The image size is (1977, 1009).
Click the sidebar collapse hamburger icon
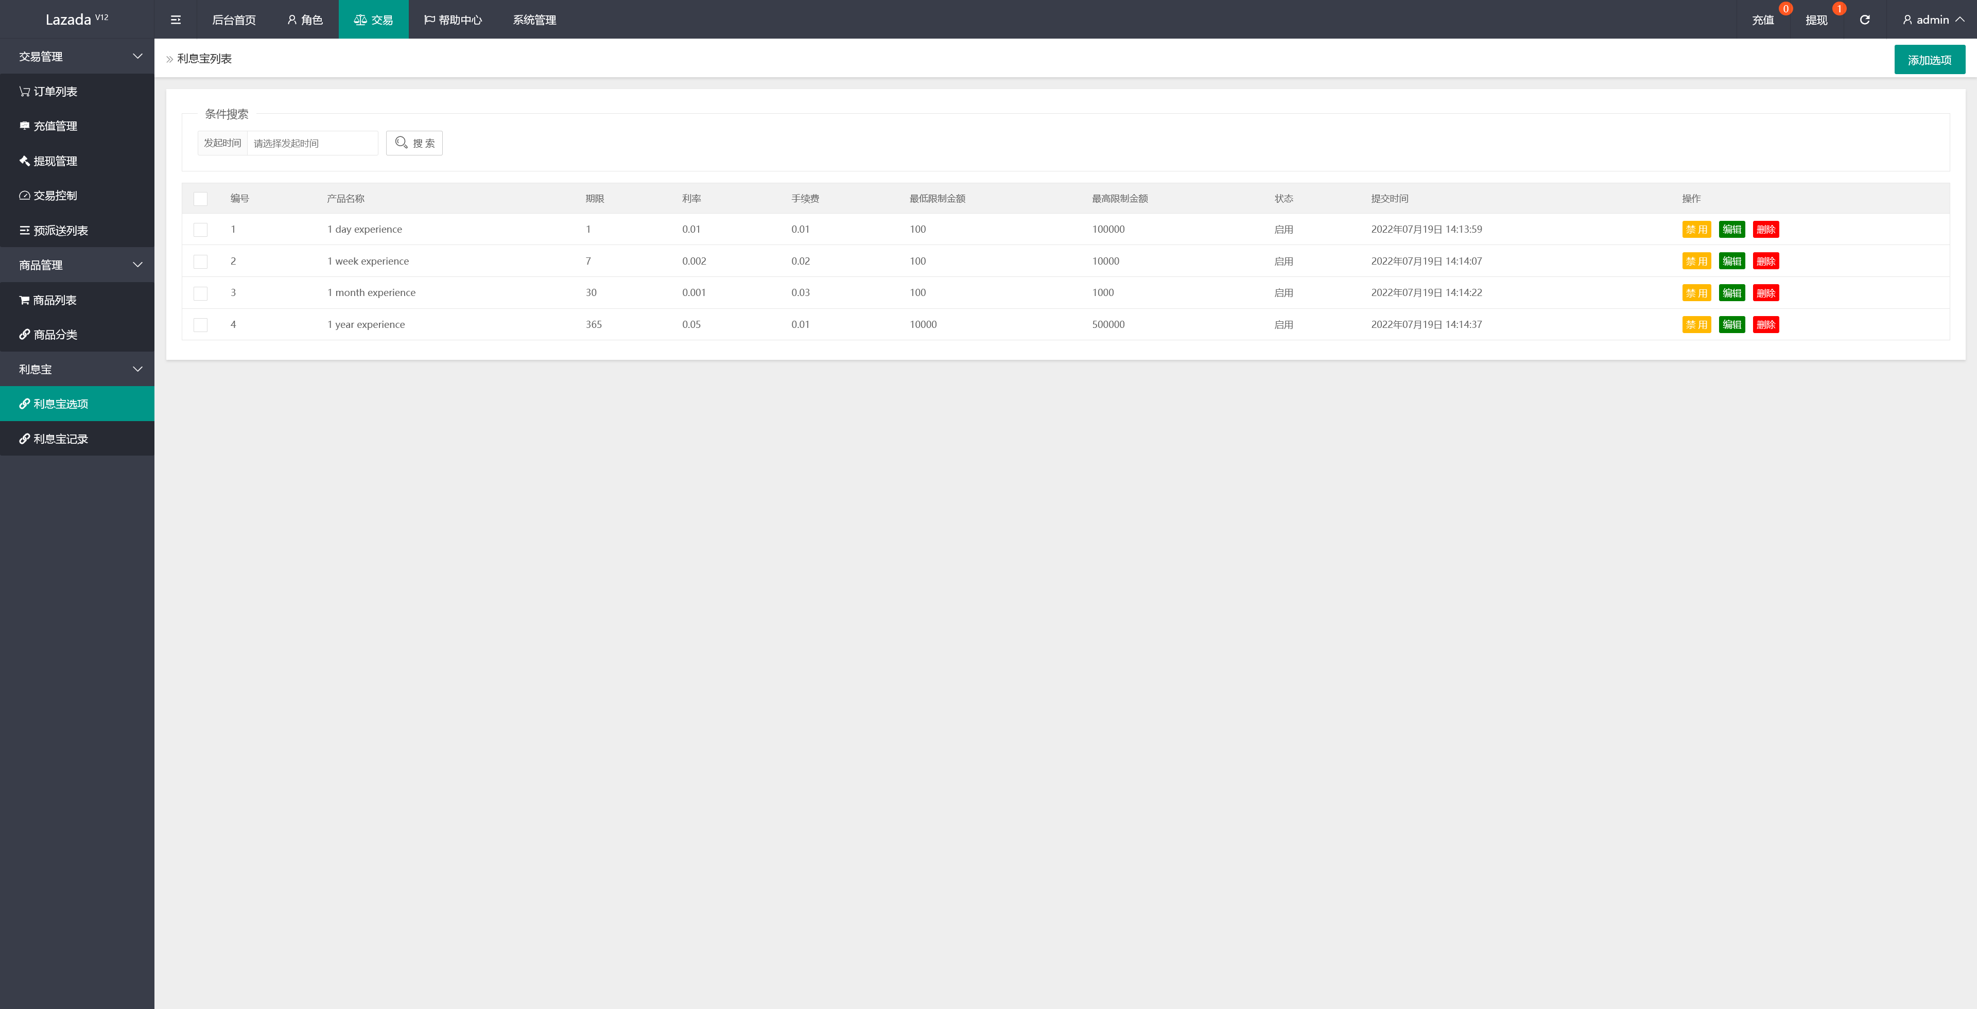(x=176, y=20)
